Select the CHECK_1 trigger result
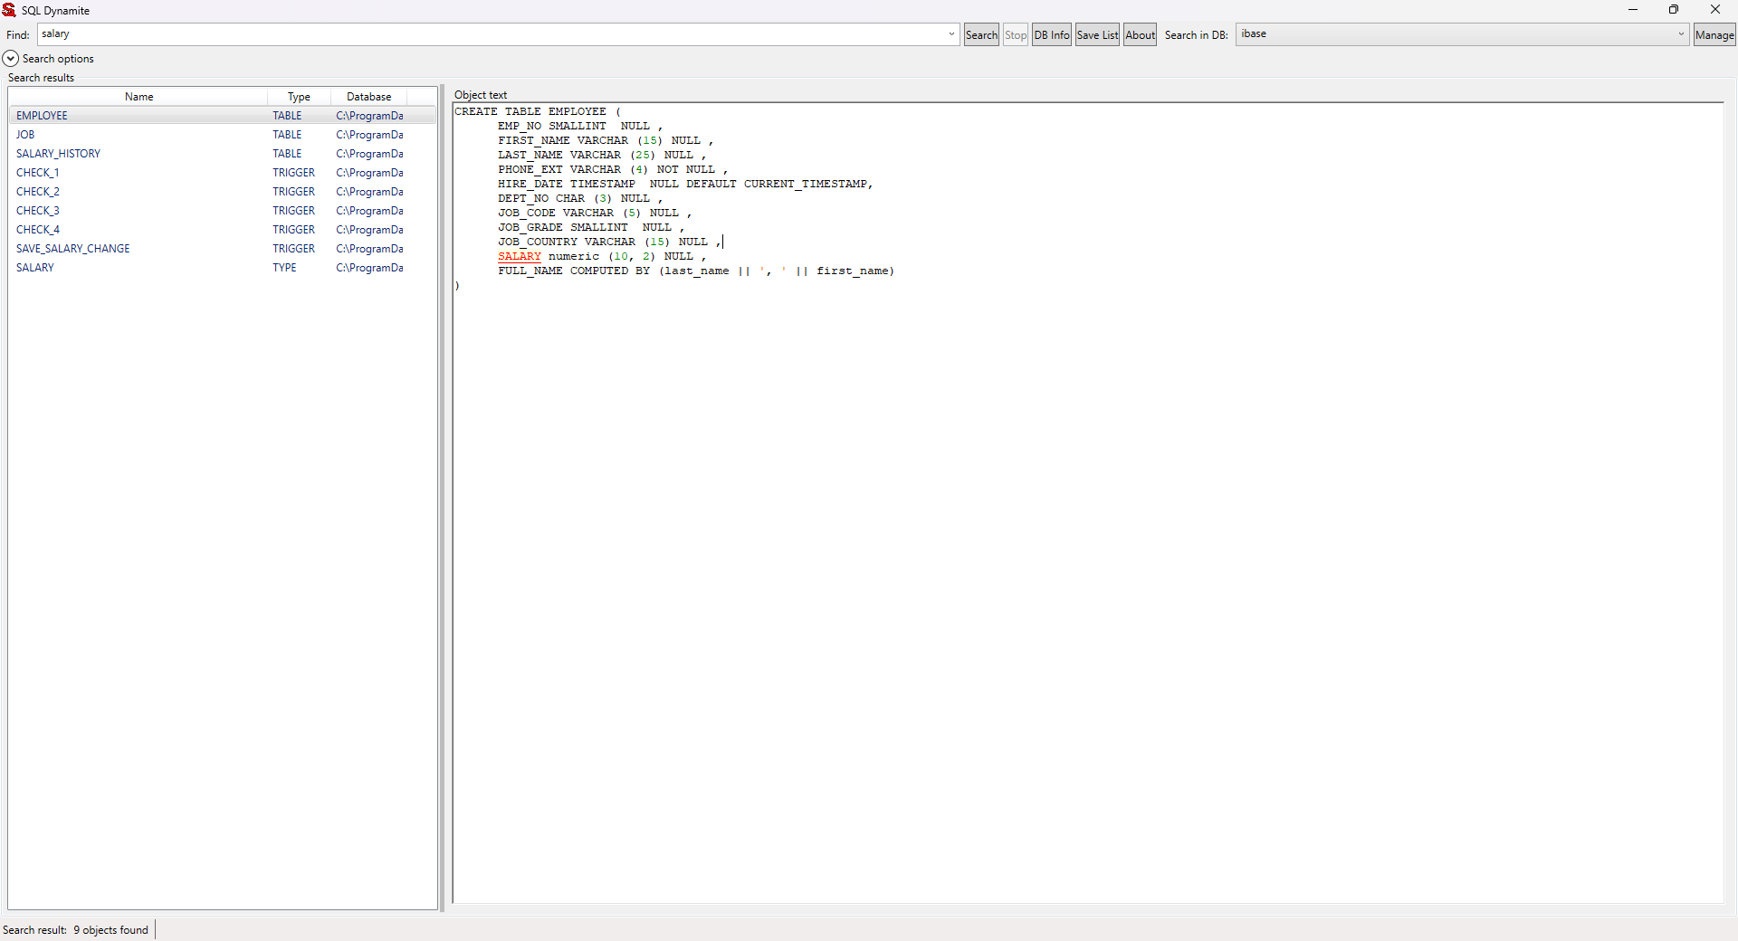The width and height of the screenshot is (1738, 941). point(37,173)
